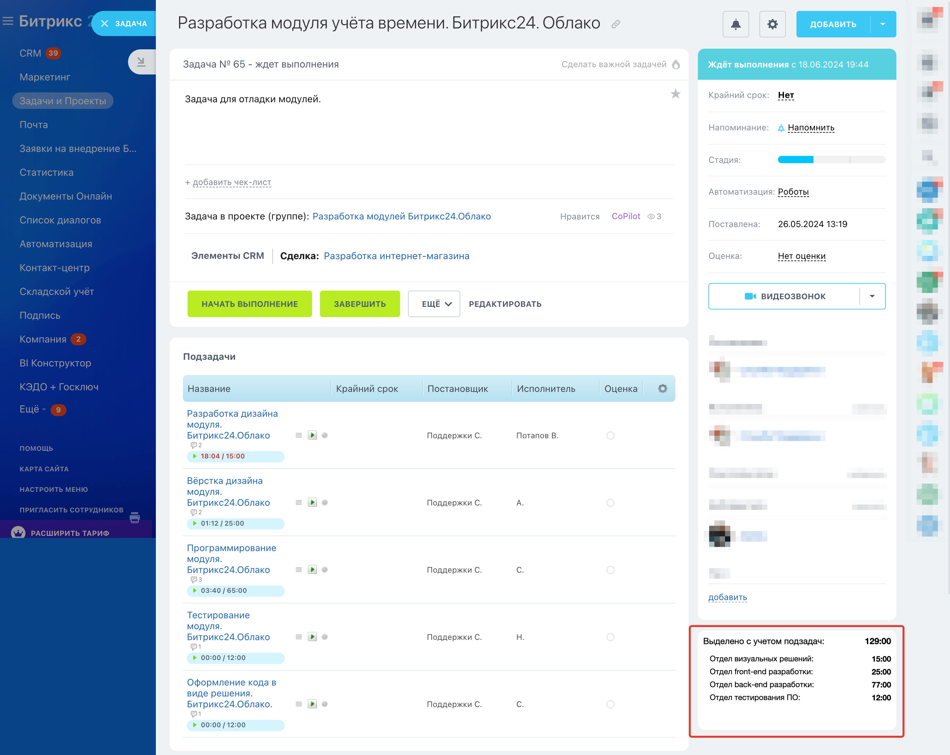Expand the ДОБАВИТЬ button dropdown arrow
This screenshot has width=950, height=755.
[x=882, y=24]
